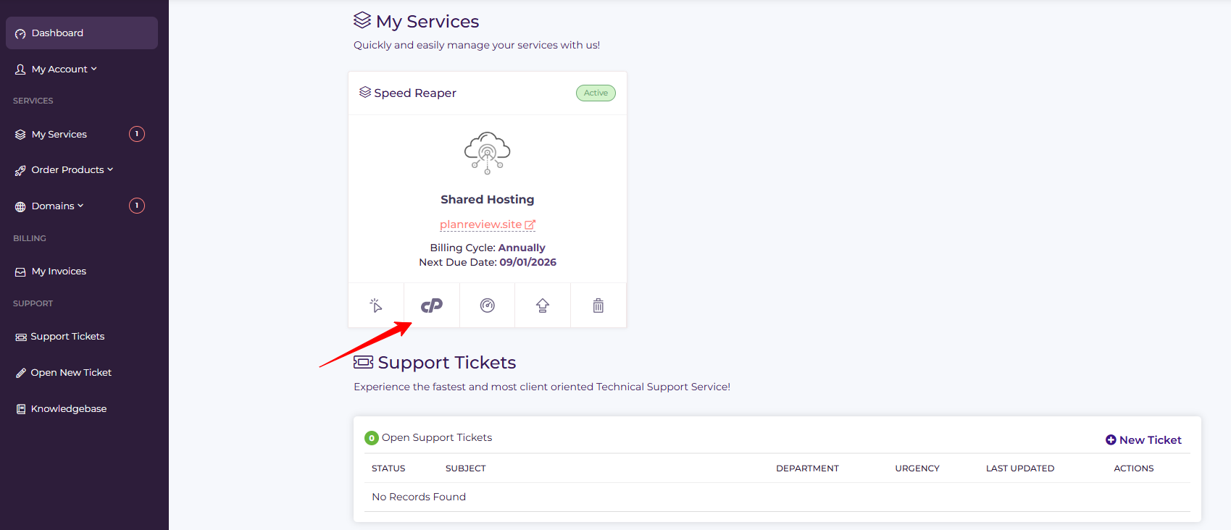Click the New Ticket button
Image resolution: width=1231 pixels, height=530 pixels.
(x=1143, y=440)
